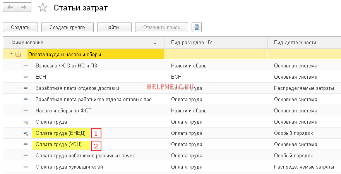Click the sort arrow in Наименование header

click(x=155, y=42)
